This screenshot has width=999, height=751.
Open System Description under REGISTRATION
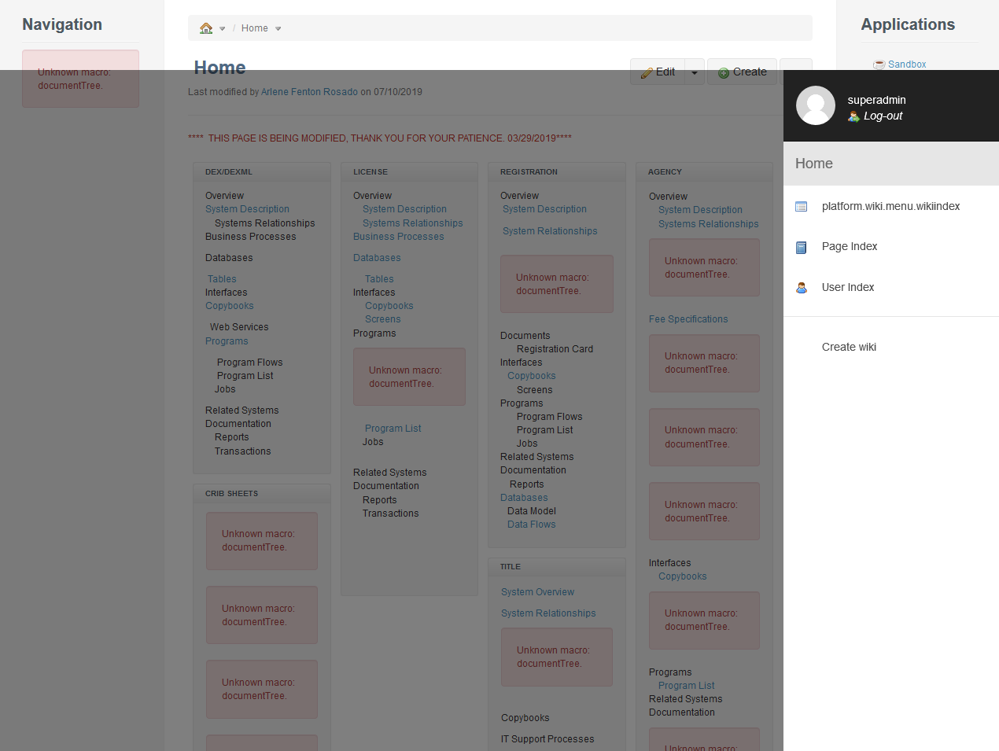pyautogui.click(x=544, y=209)
